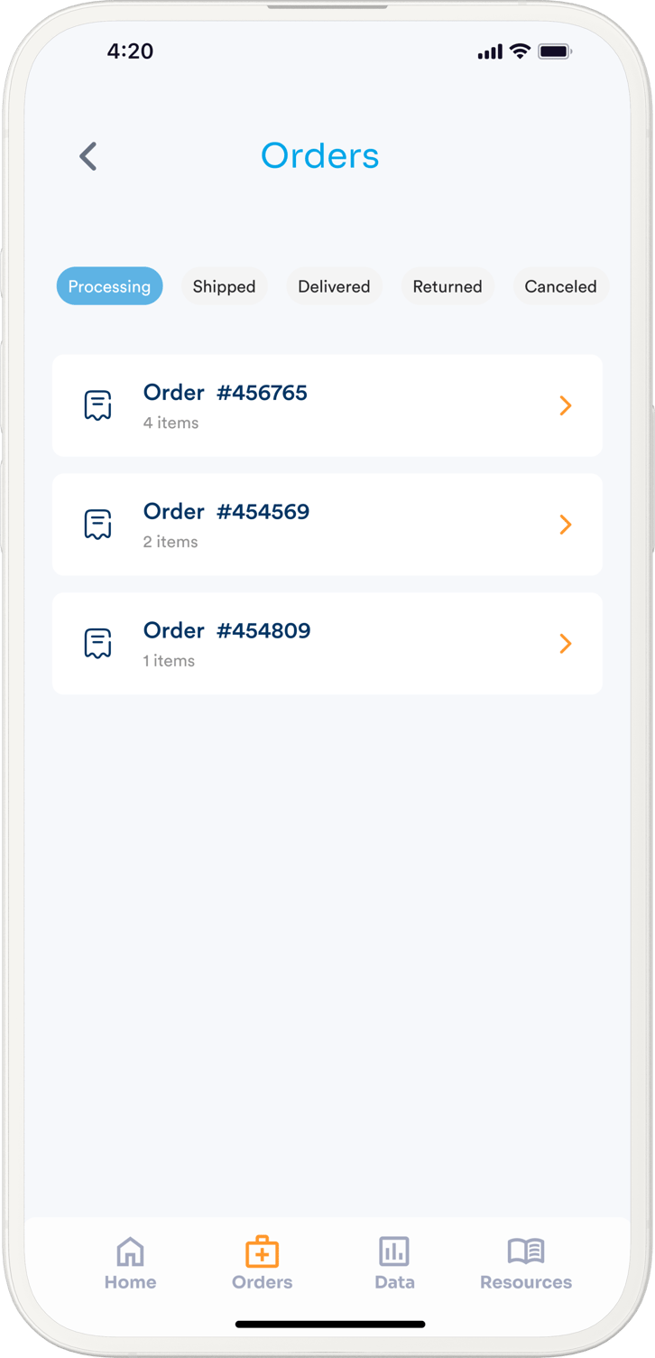Image resolution: width=655 pixels, height=1358 pixels.
Task: Click receipt icon for Order #454809
Action: (x=97, y=644)
